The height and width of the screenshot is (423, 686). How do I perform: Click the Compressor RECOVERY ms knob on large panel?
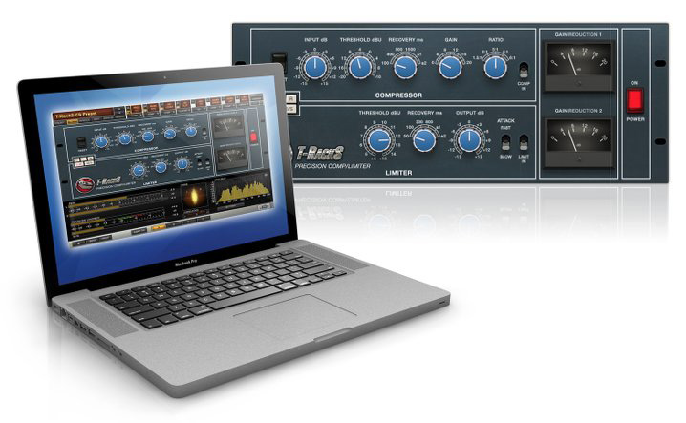[x=405, y=68]
